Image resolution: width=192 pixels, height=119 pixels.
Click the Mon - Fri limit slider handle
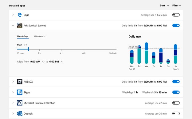point(28,49)
